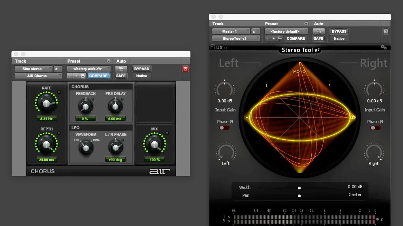
Task: Select next preset plus button in StereoTool window
Action: 274,39
